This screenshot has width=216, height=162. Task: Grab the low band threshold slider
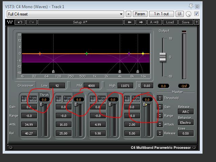pyautogui.click(x=42, y=105)
